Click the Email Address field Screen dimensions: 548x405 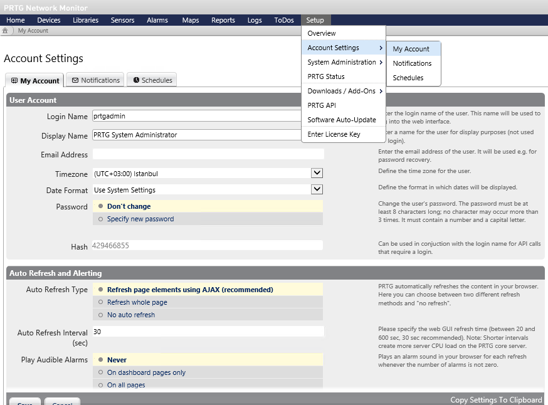coord(208,154)
